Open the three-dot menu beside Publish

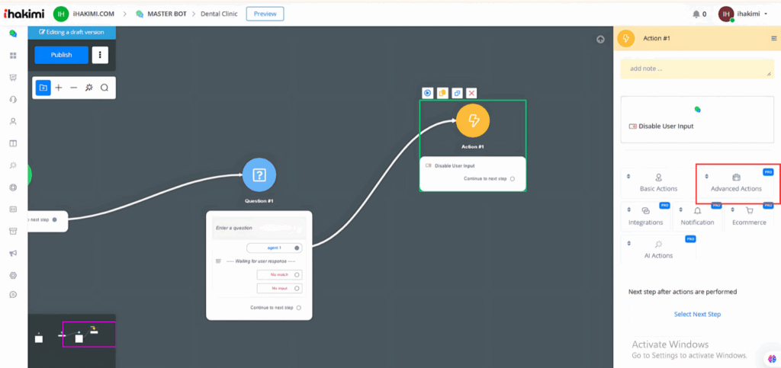101,55
